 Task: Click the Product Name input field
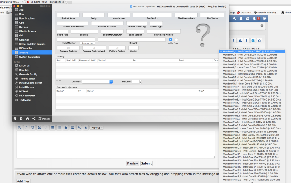(x=68, y=15)
